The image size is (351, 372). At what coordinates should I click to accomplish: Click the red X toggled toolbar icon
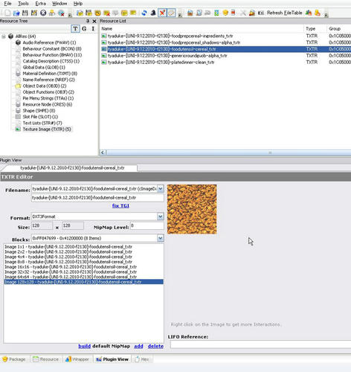pyautogui.click(x=162, y=13)
